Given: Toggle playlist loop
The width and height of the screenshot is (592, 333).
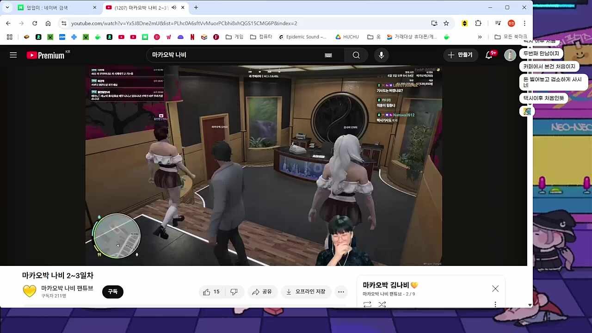Looking at the screenshot, I should (367, 304).
